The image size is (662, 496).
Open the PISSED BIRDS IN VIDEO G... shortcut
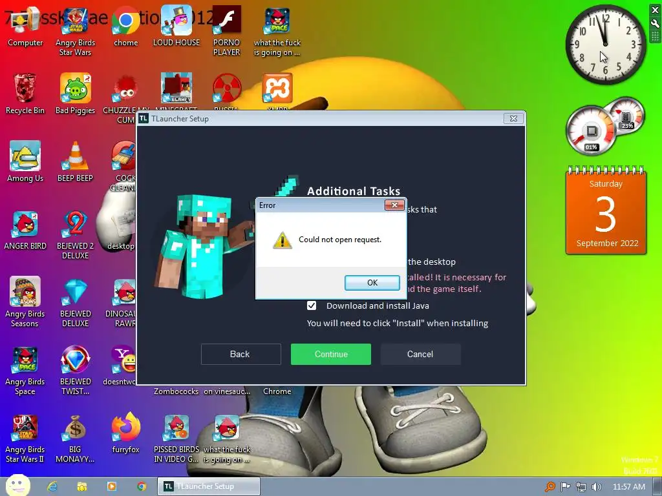pos(176,439)
